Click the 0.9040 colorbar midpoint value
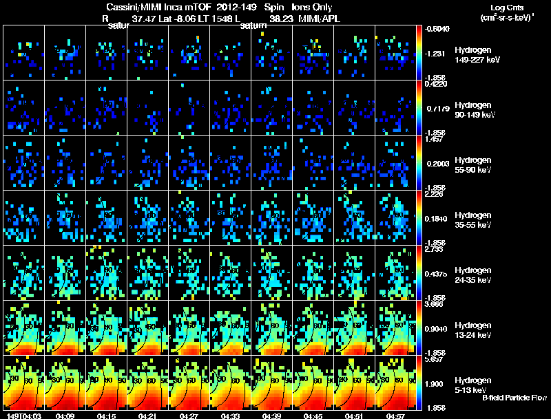Viewport: 551px width, 419px height. click(x=436, y=329)
